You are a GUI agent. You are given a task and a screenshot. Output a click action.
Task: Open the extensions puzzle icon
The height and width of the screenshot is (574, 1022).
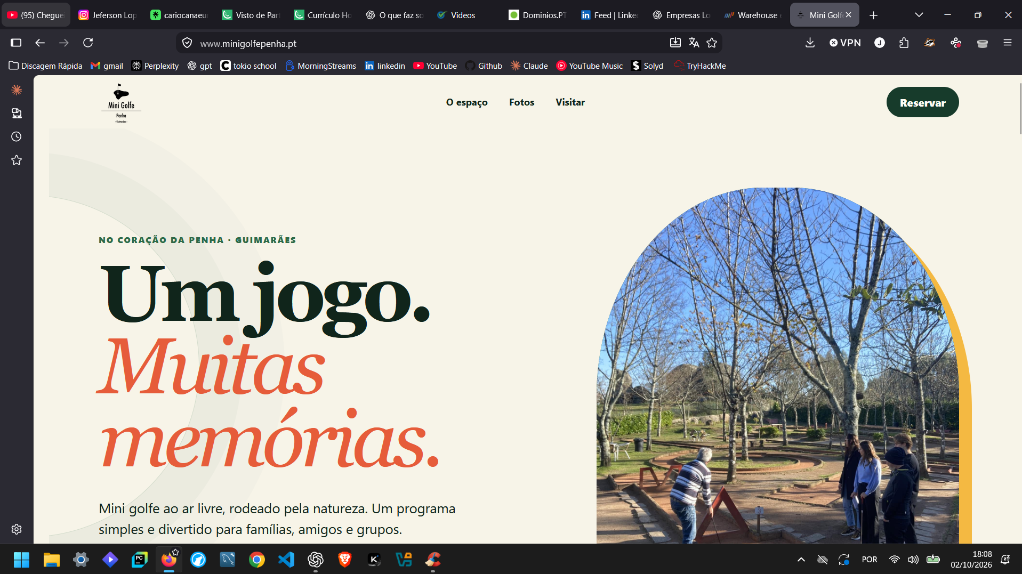(x=904, y=43)
